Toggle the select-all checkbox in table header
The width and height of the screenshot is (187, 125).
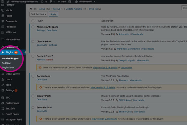(x=33, y=21)
